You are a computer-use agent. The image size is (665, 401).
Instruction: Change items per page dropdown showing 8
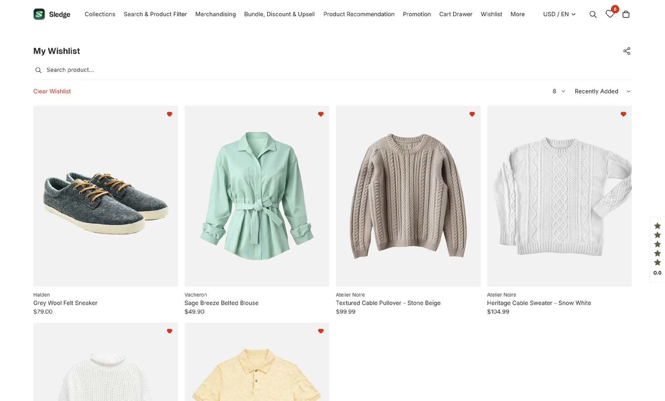tap(559, 91)
